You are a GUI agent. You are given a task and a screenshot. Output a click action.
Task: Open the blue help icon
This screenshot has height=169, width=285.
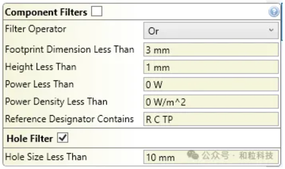pyautogui.click(x=274, y=12)
